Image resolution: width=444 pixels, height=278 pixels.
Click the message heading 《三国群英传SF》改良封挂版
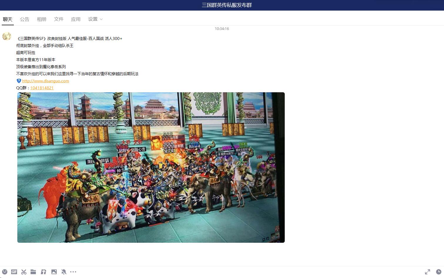41,38
